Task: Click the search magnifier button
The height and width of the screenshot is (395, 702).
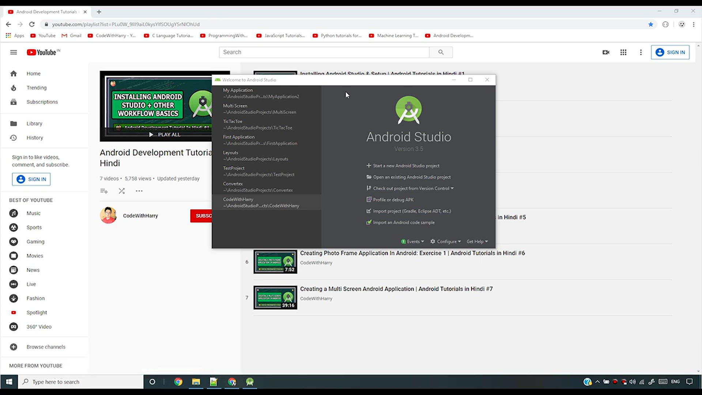Action: coord(441,52)
